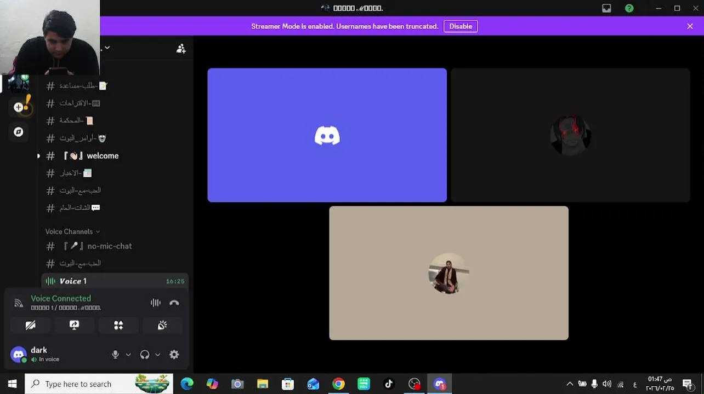The width and height of the screenshot is (704, 394).
Task: Open User Settings gear
Action: (174, 355)
